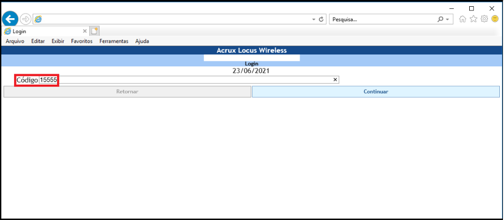Click the Retornar button
The width and height of the screenshot is (504, 220).
click(x=127, y=92)
